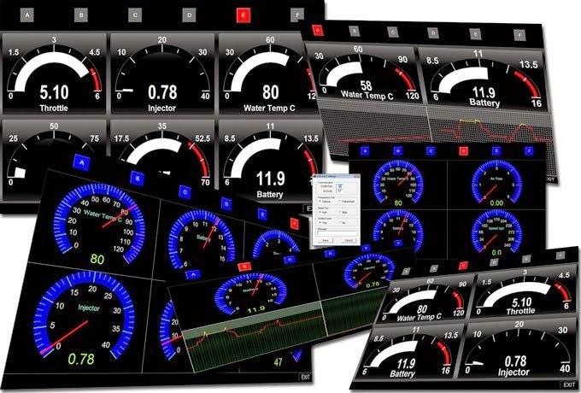Screen dimensions: 581x393
Task: Click red page E on top-left gray dashboard
Action: [x=243, y=15]
